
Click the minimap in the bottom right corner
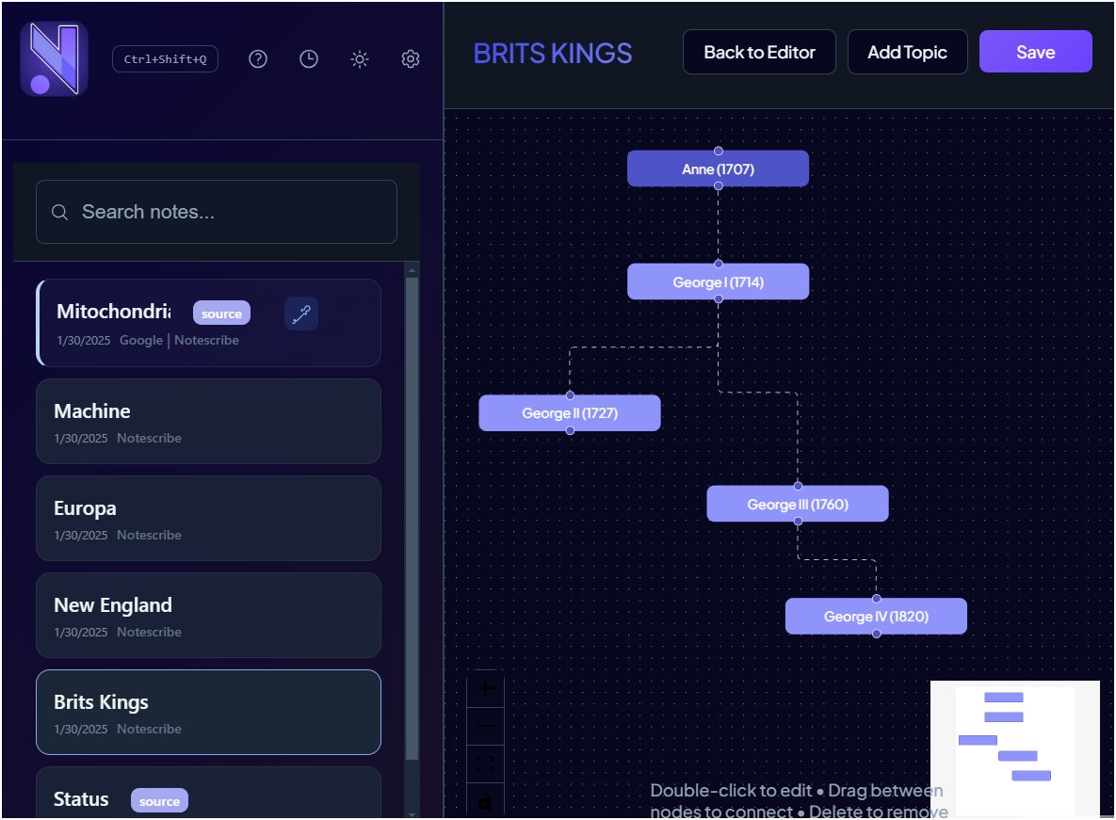click(x=1015, y=748)
